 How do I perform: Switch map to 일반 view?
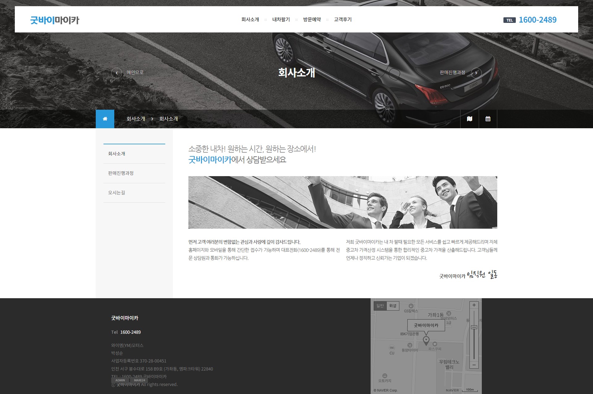(380, 306)
